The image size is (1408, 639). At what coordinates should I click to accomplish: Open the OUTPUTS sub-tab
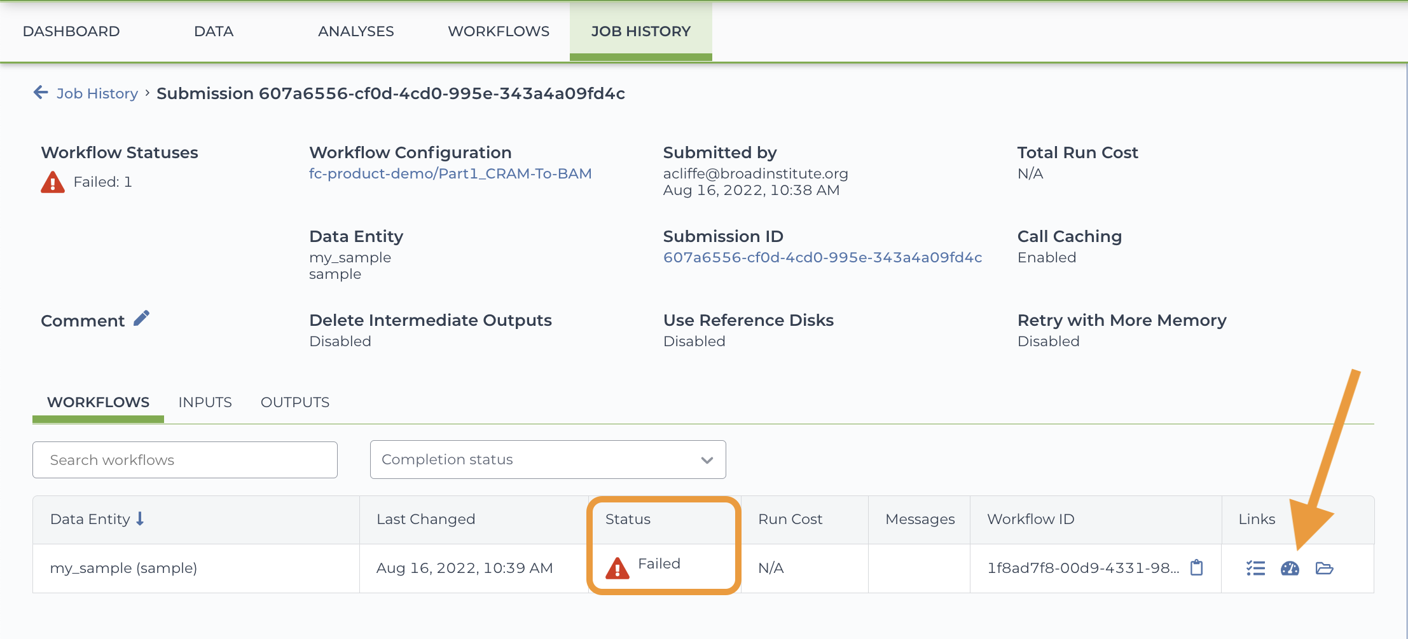pos(295,402)
